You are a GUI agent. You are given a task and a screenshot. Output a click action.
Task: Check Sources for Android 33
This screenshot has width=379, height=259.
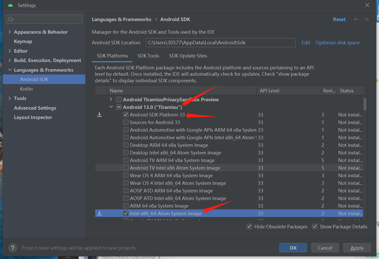click(x=126, y=122)
